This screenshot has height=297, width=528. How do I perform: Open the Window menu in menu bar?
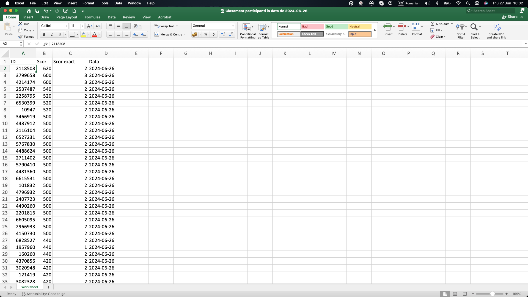coord(134,3)
